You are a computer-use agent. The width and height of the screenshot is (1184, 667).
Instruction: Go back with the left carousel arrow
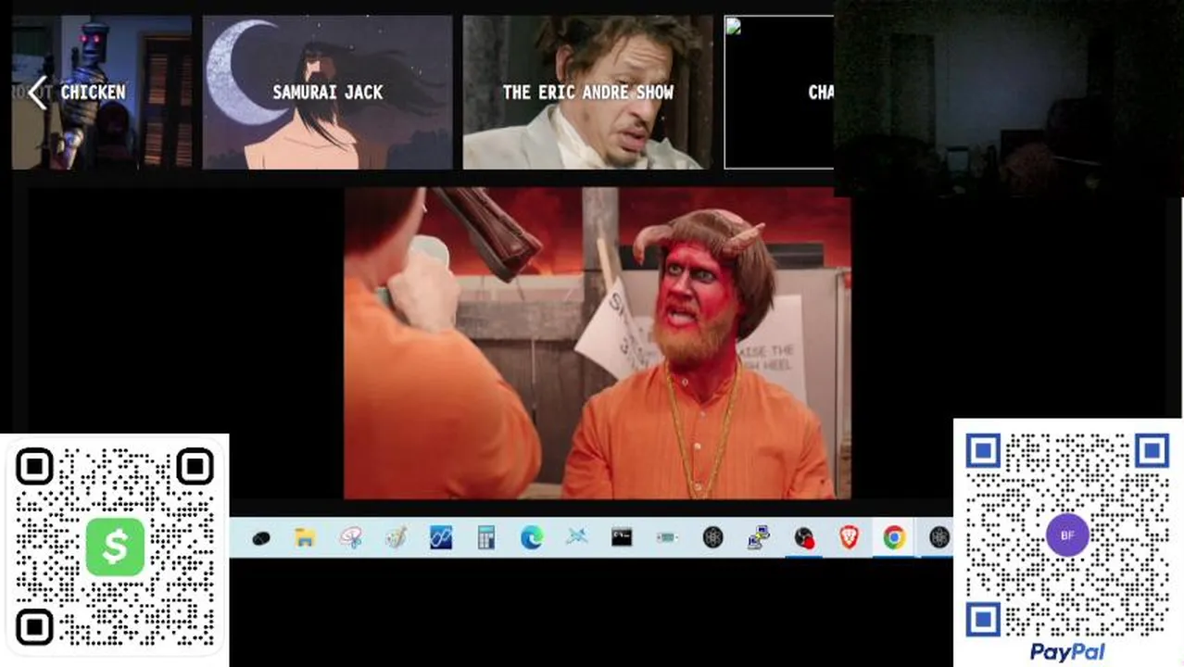pos(37,93)
